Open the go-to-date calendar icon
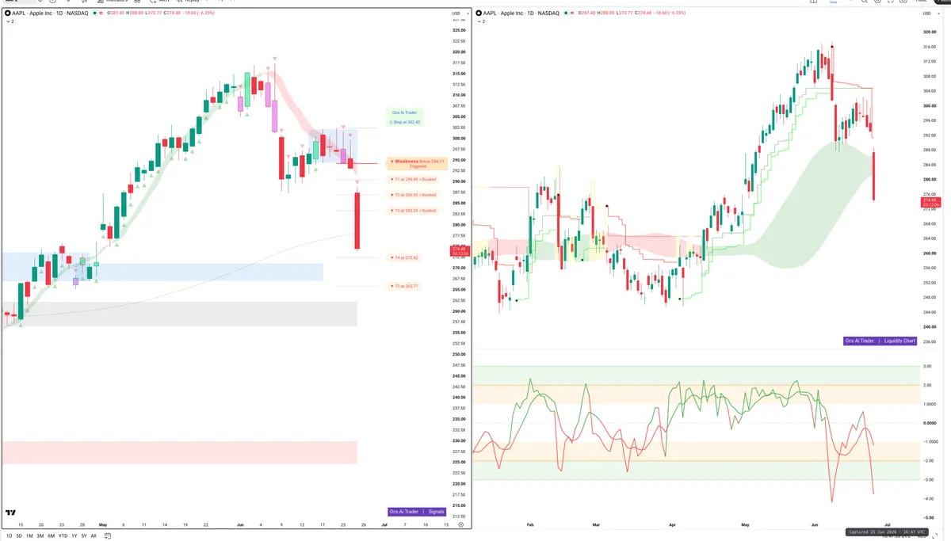The image size is (951, 541). [x=107, y=536]
